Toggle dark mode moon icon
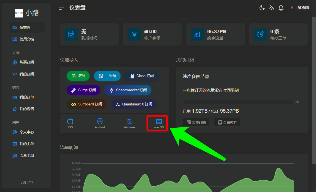 click(262, 8)
